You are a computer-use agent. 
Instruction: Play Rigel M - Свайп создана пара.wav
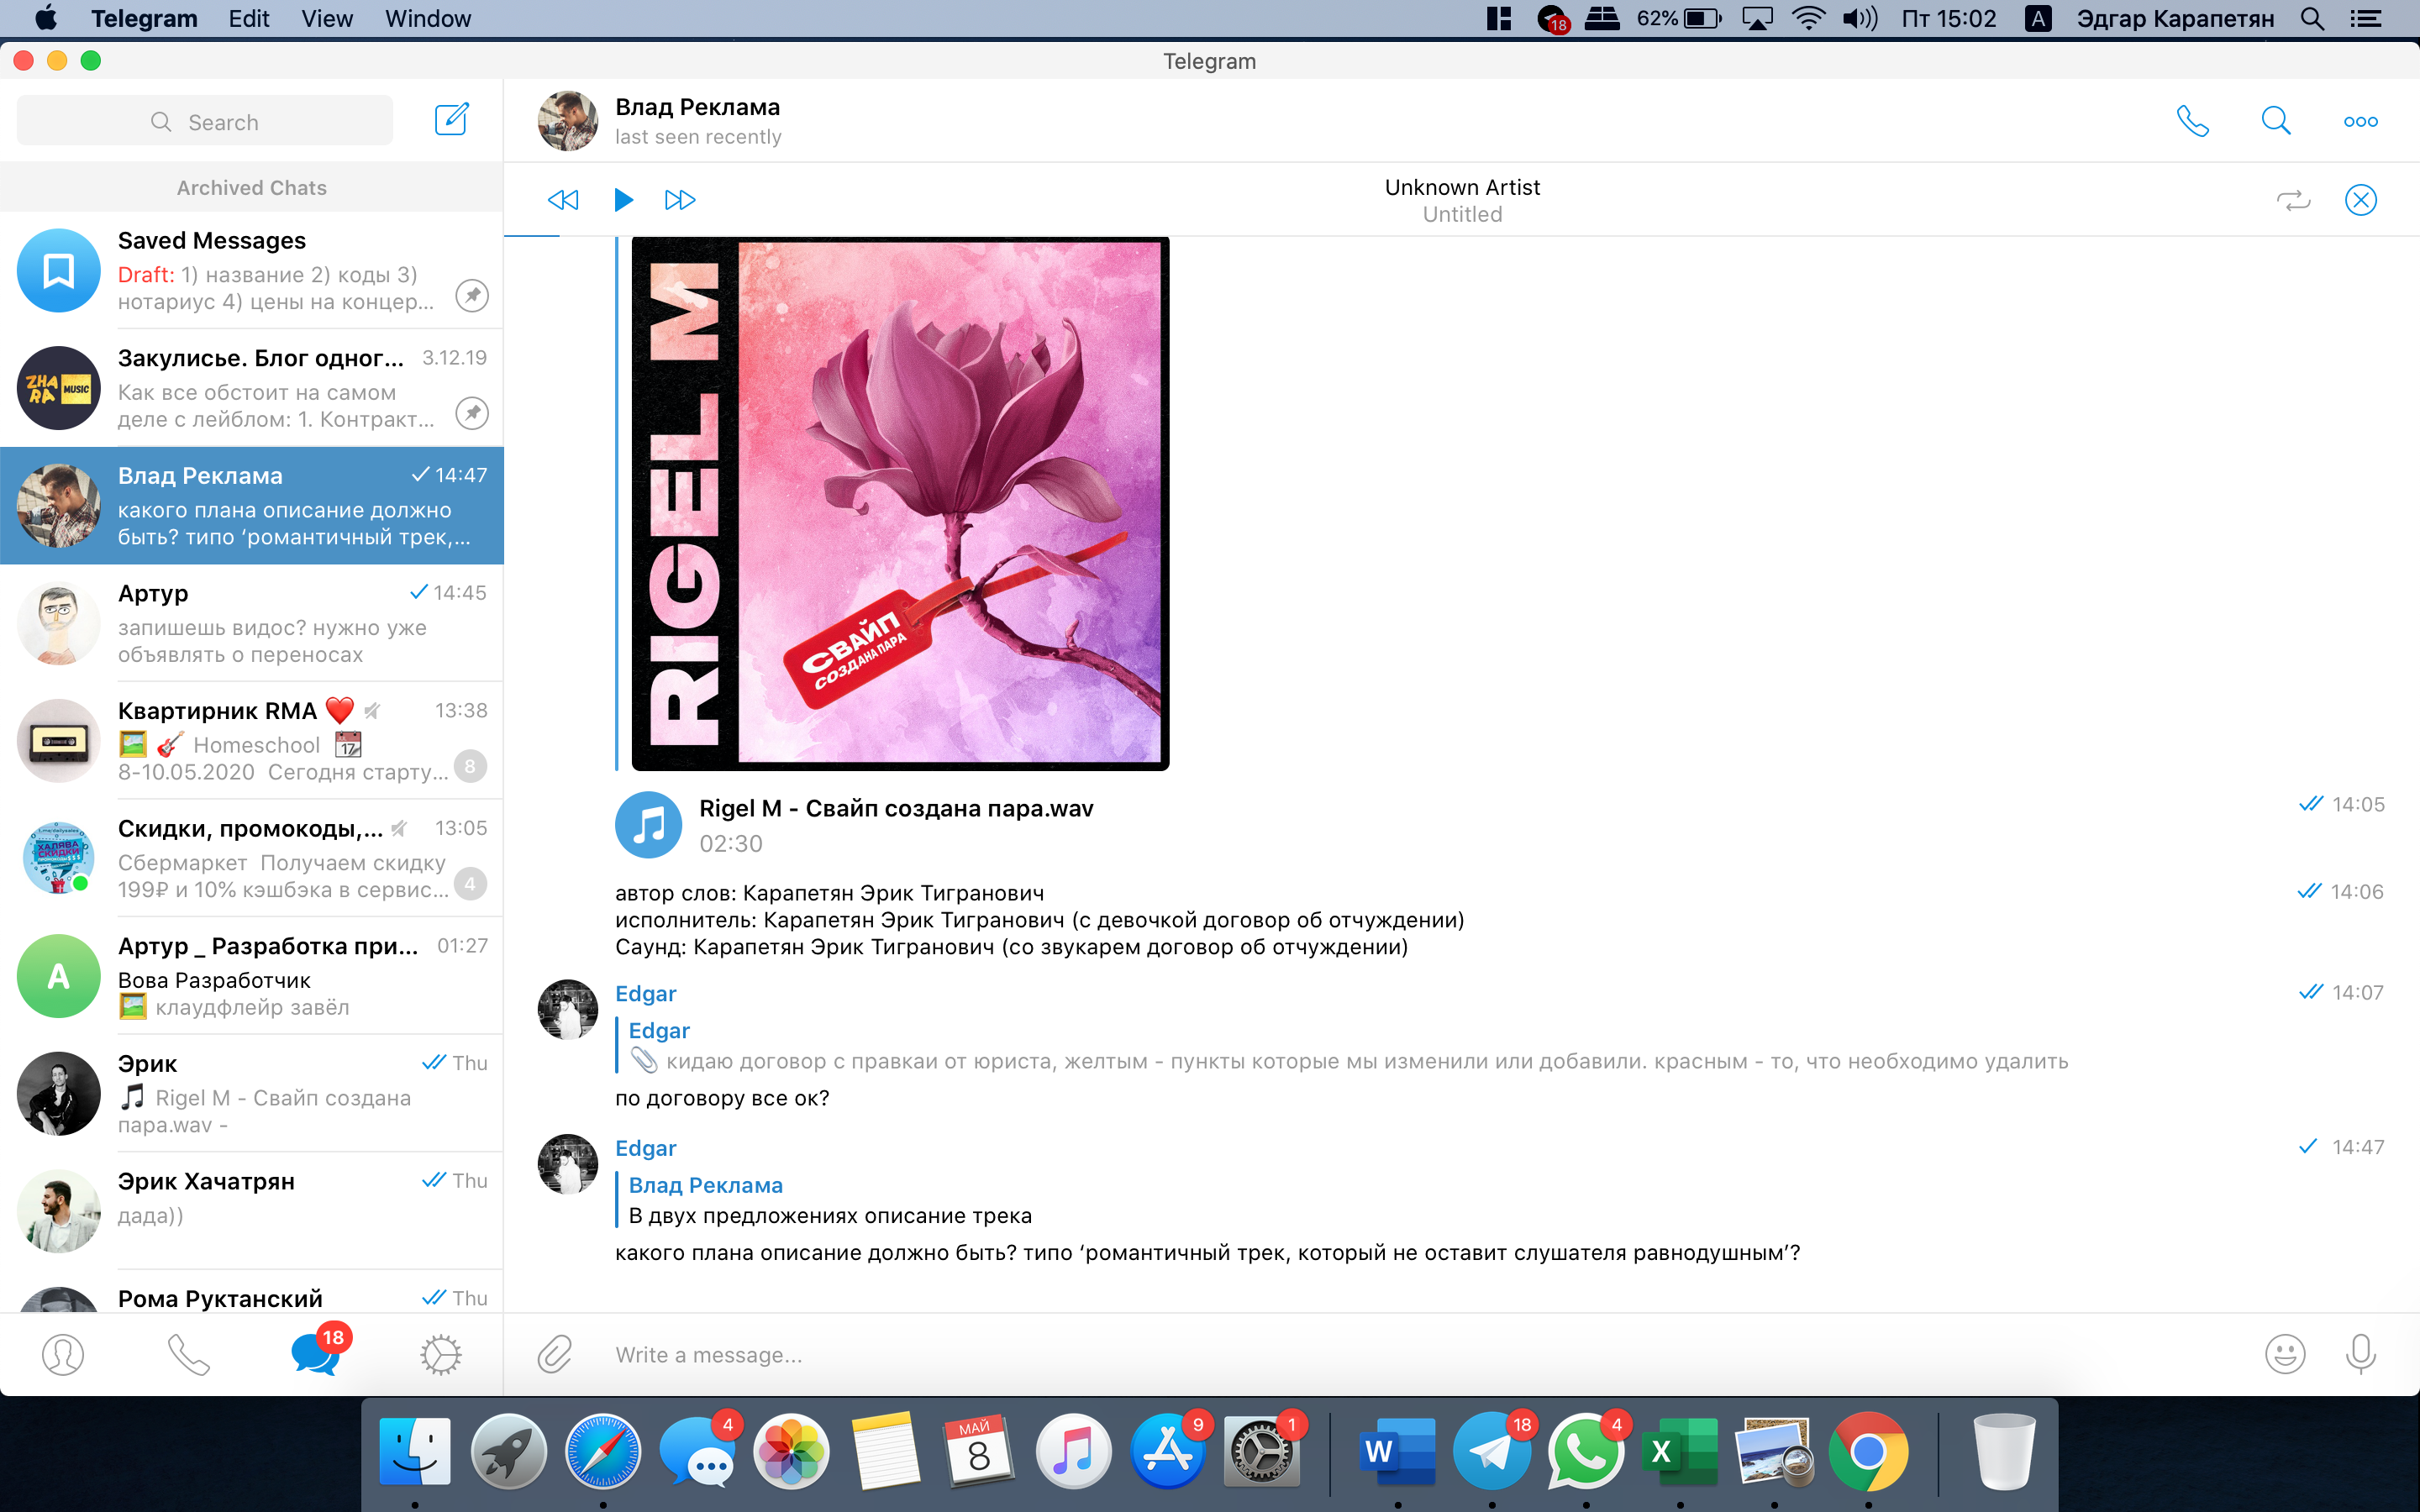click(x=648, y=825)
